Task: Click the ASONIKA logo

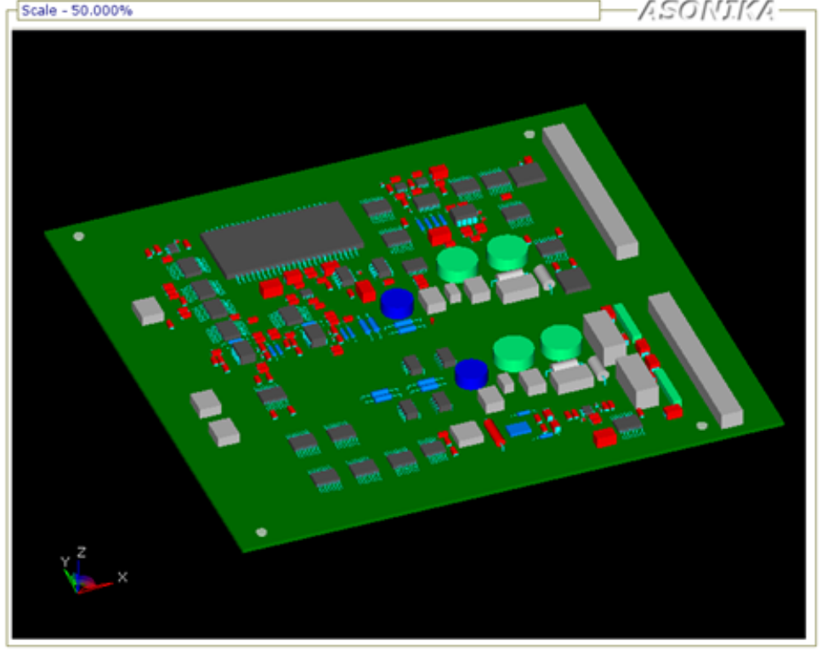Action: click(x=706, y=12)
